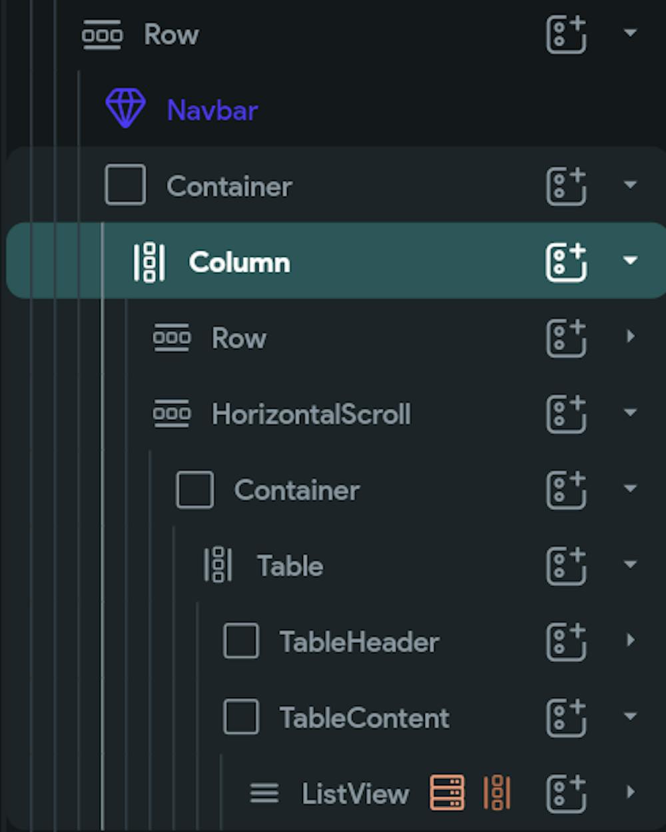
Task: Click the Navbar component diamond icon
Action: pos(126,107)
